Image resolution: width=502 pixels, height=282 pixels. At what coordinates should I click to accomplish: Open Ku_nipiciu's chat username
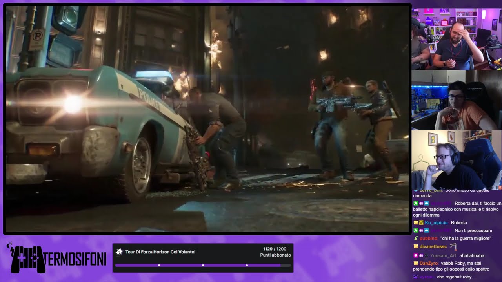click(x=436, y=222)
